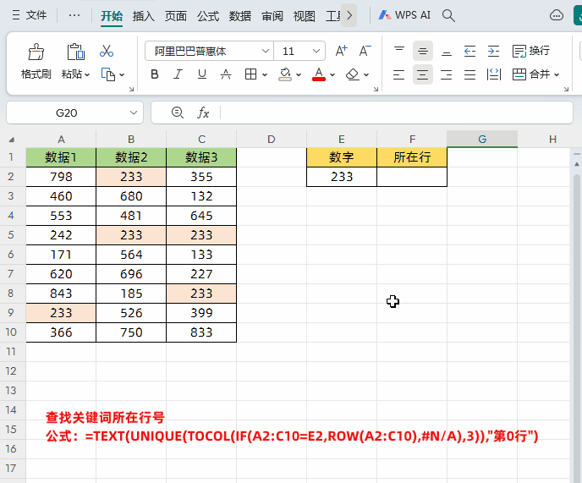Open the font color dropdown arrow
This screenshot has height=483, width=582.
pos(332,75)
